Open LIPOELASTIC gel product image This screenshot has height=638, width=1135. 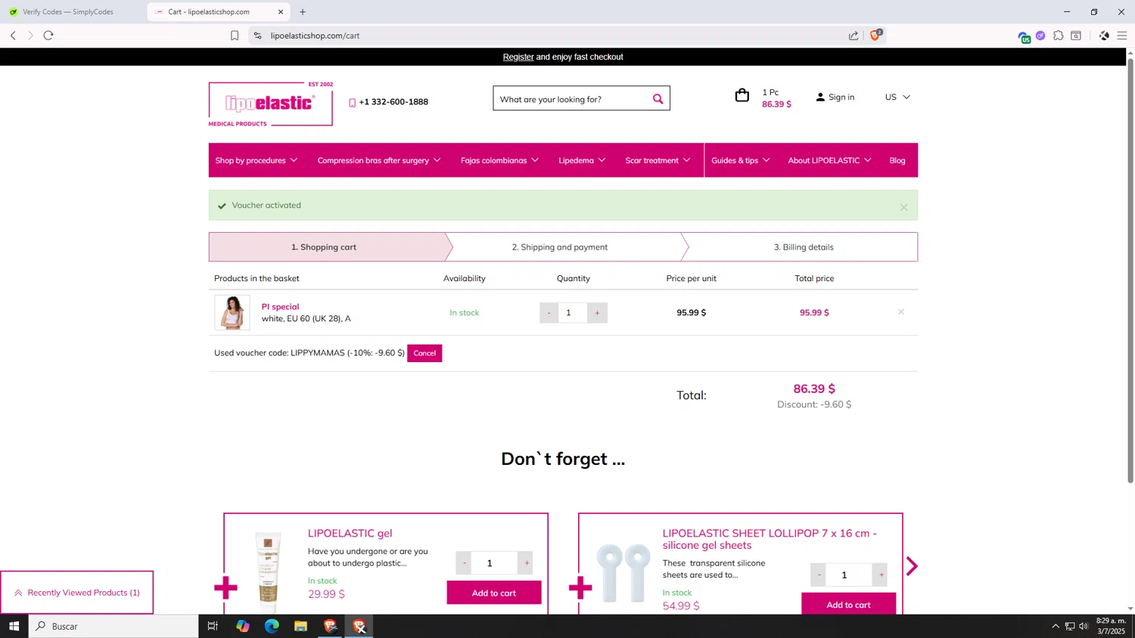268,572
